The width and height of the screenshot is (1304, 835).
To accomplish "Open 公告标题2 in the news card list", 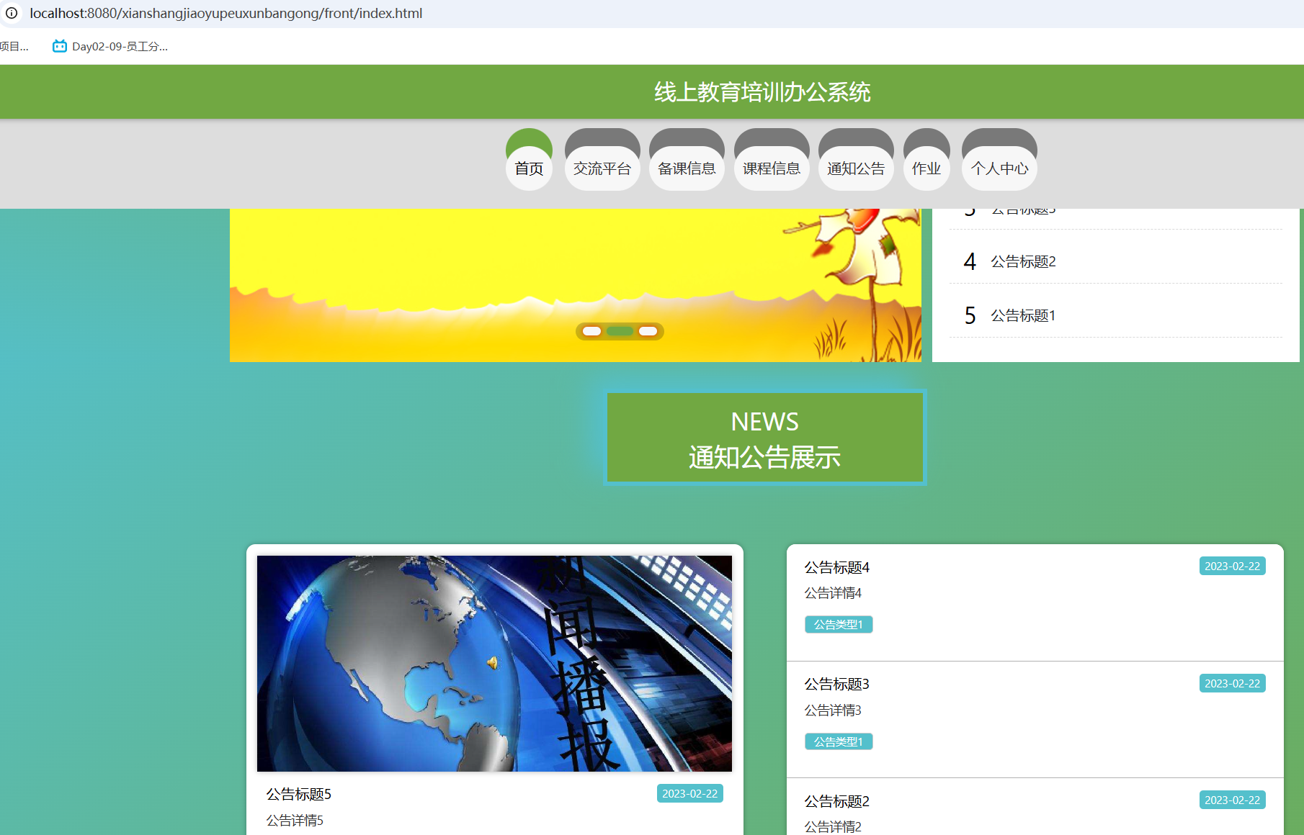I will [836, 801].
